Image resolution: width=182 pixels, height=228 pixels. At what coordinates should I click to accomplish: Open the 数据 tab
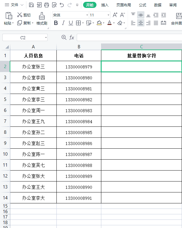point(158,5)
